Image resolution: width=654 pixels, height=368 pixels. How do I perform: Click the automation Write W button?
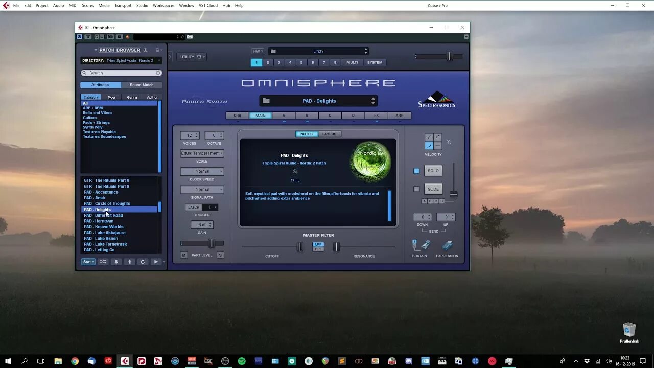(102, 37)
